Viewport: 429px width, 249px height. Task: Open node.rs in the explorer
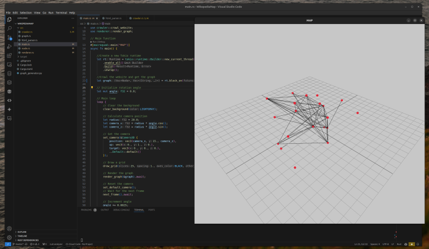tap(45, 49)
